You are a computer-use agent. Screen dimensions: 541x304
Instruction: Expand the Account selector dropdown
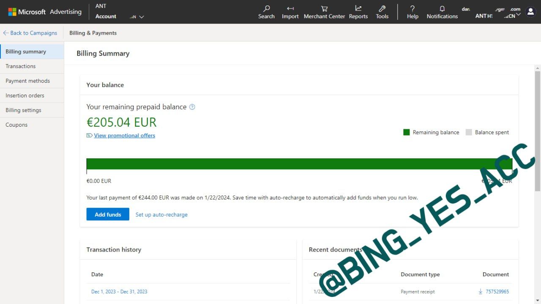[141, 17]
